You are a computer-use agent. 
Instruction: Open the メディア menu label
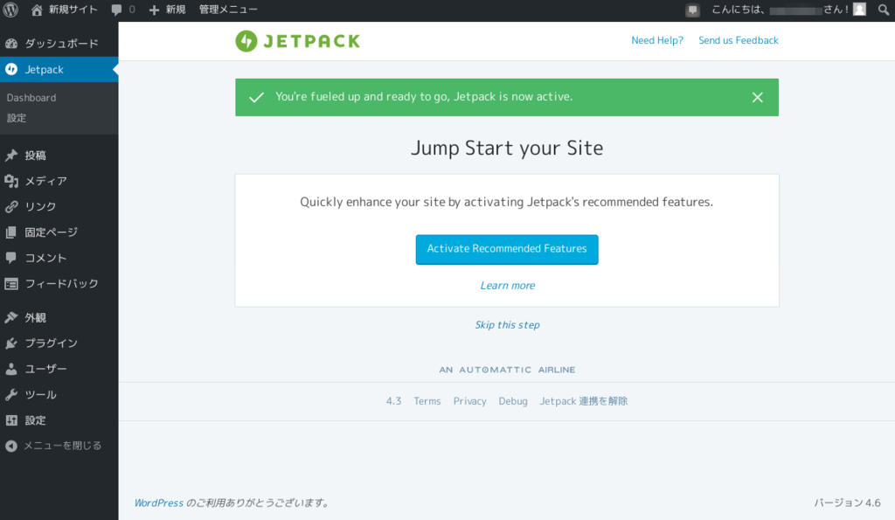(46, 181)
